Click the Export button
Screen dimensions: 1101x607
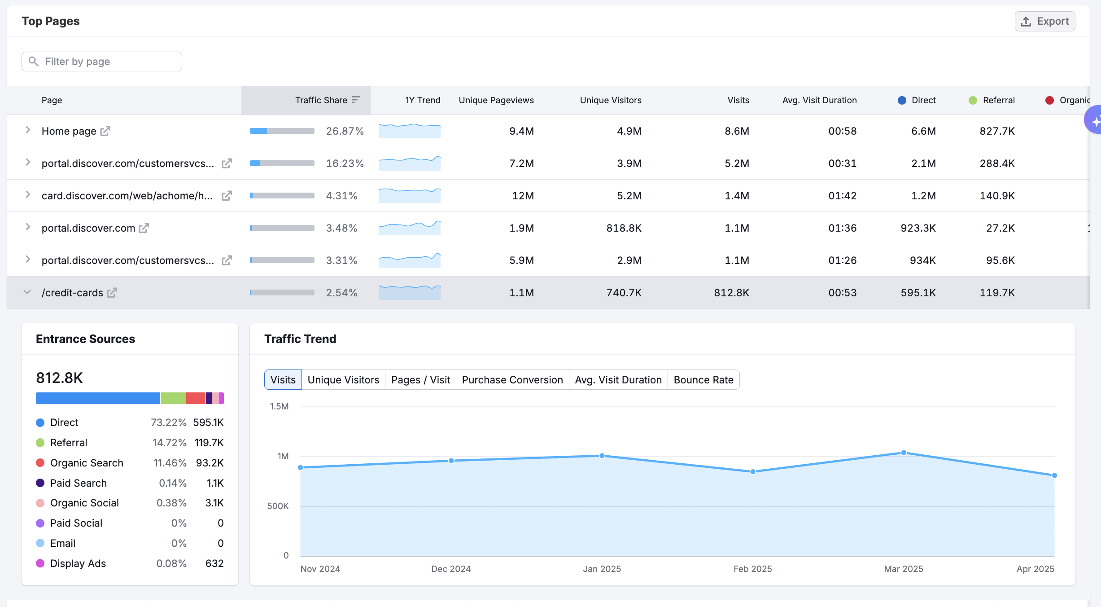(x=1044, y=22)
